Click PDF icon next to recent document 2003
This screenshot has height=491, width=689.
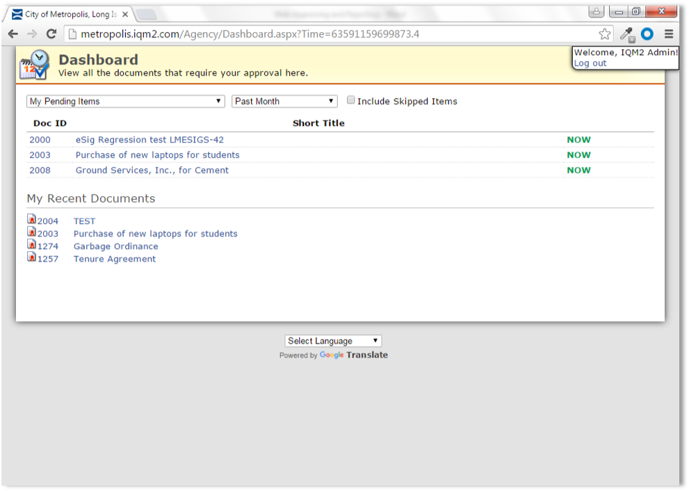click(x=32, y=231)
